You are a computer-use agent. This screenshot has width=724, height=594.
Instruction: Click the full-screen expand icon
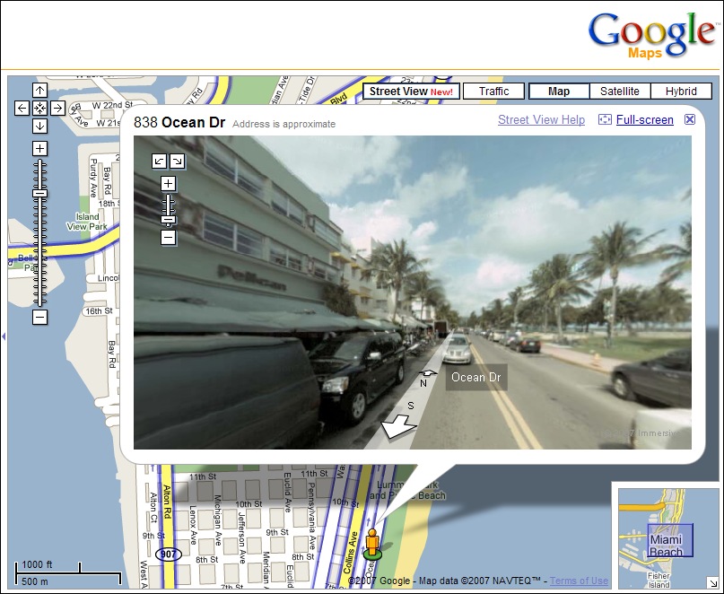pyautogui.click(x=605, y=120)
